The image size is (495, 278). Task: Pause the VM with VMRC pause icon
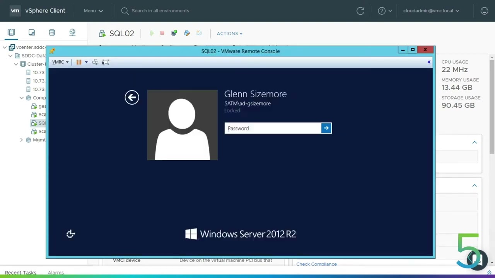(x=79, y=62)
